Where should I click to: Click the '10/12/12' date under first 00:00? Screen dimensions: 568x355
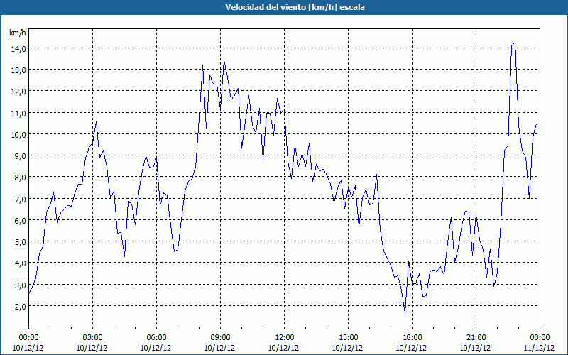coord(28,348)
